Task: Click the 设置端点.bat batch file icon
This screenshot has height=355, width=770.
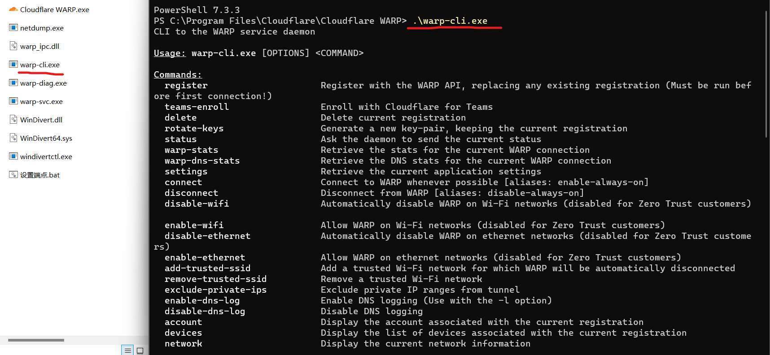Action: click(x=13, y=174)
